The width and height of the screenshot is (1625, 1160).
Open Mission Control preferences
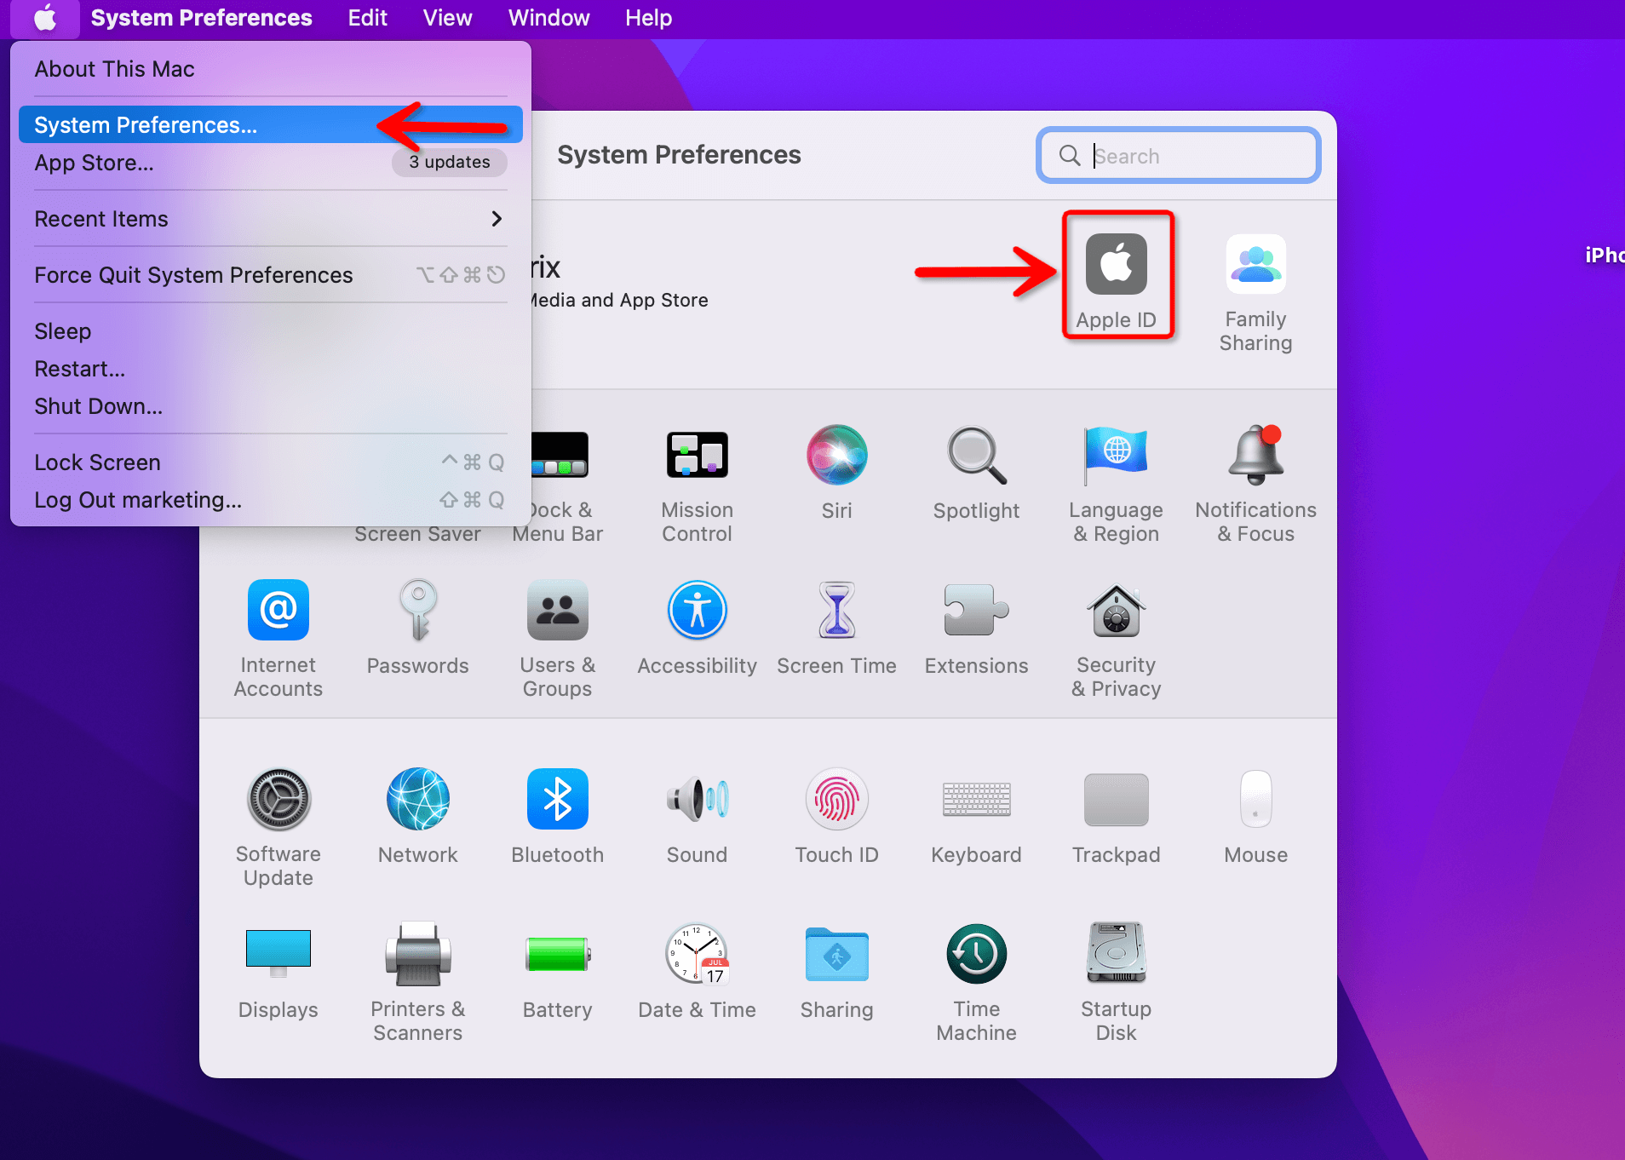click(697, 485)
